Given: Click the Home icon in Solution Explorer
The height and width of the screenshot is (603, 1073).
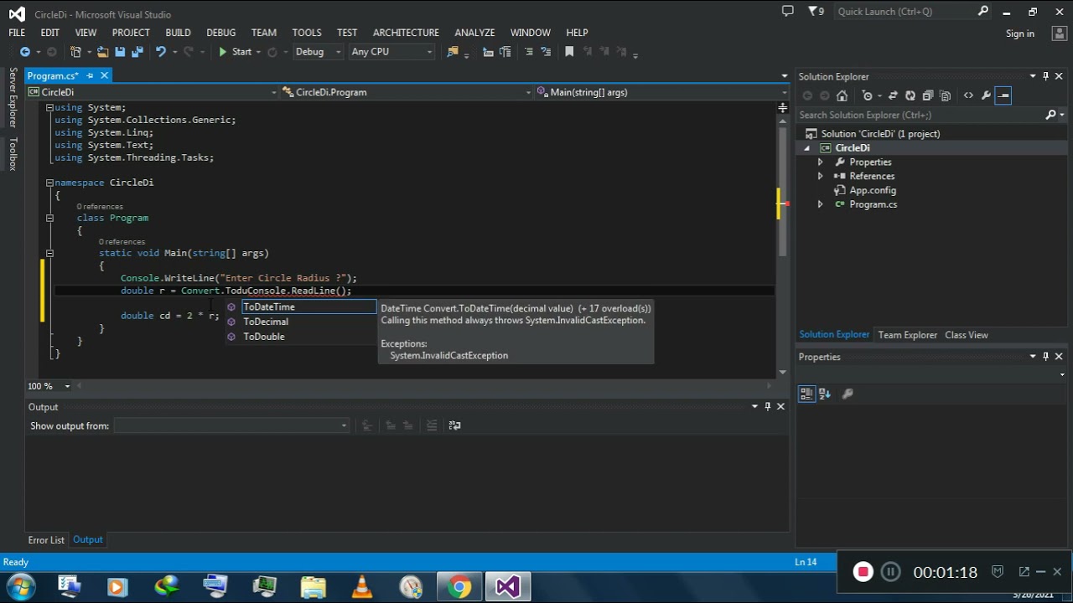Looking at the screenshot, I should (x=842, y=95).
